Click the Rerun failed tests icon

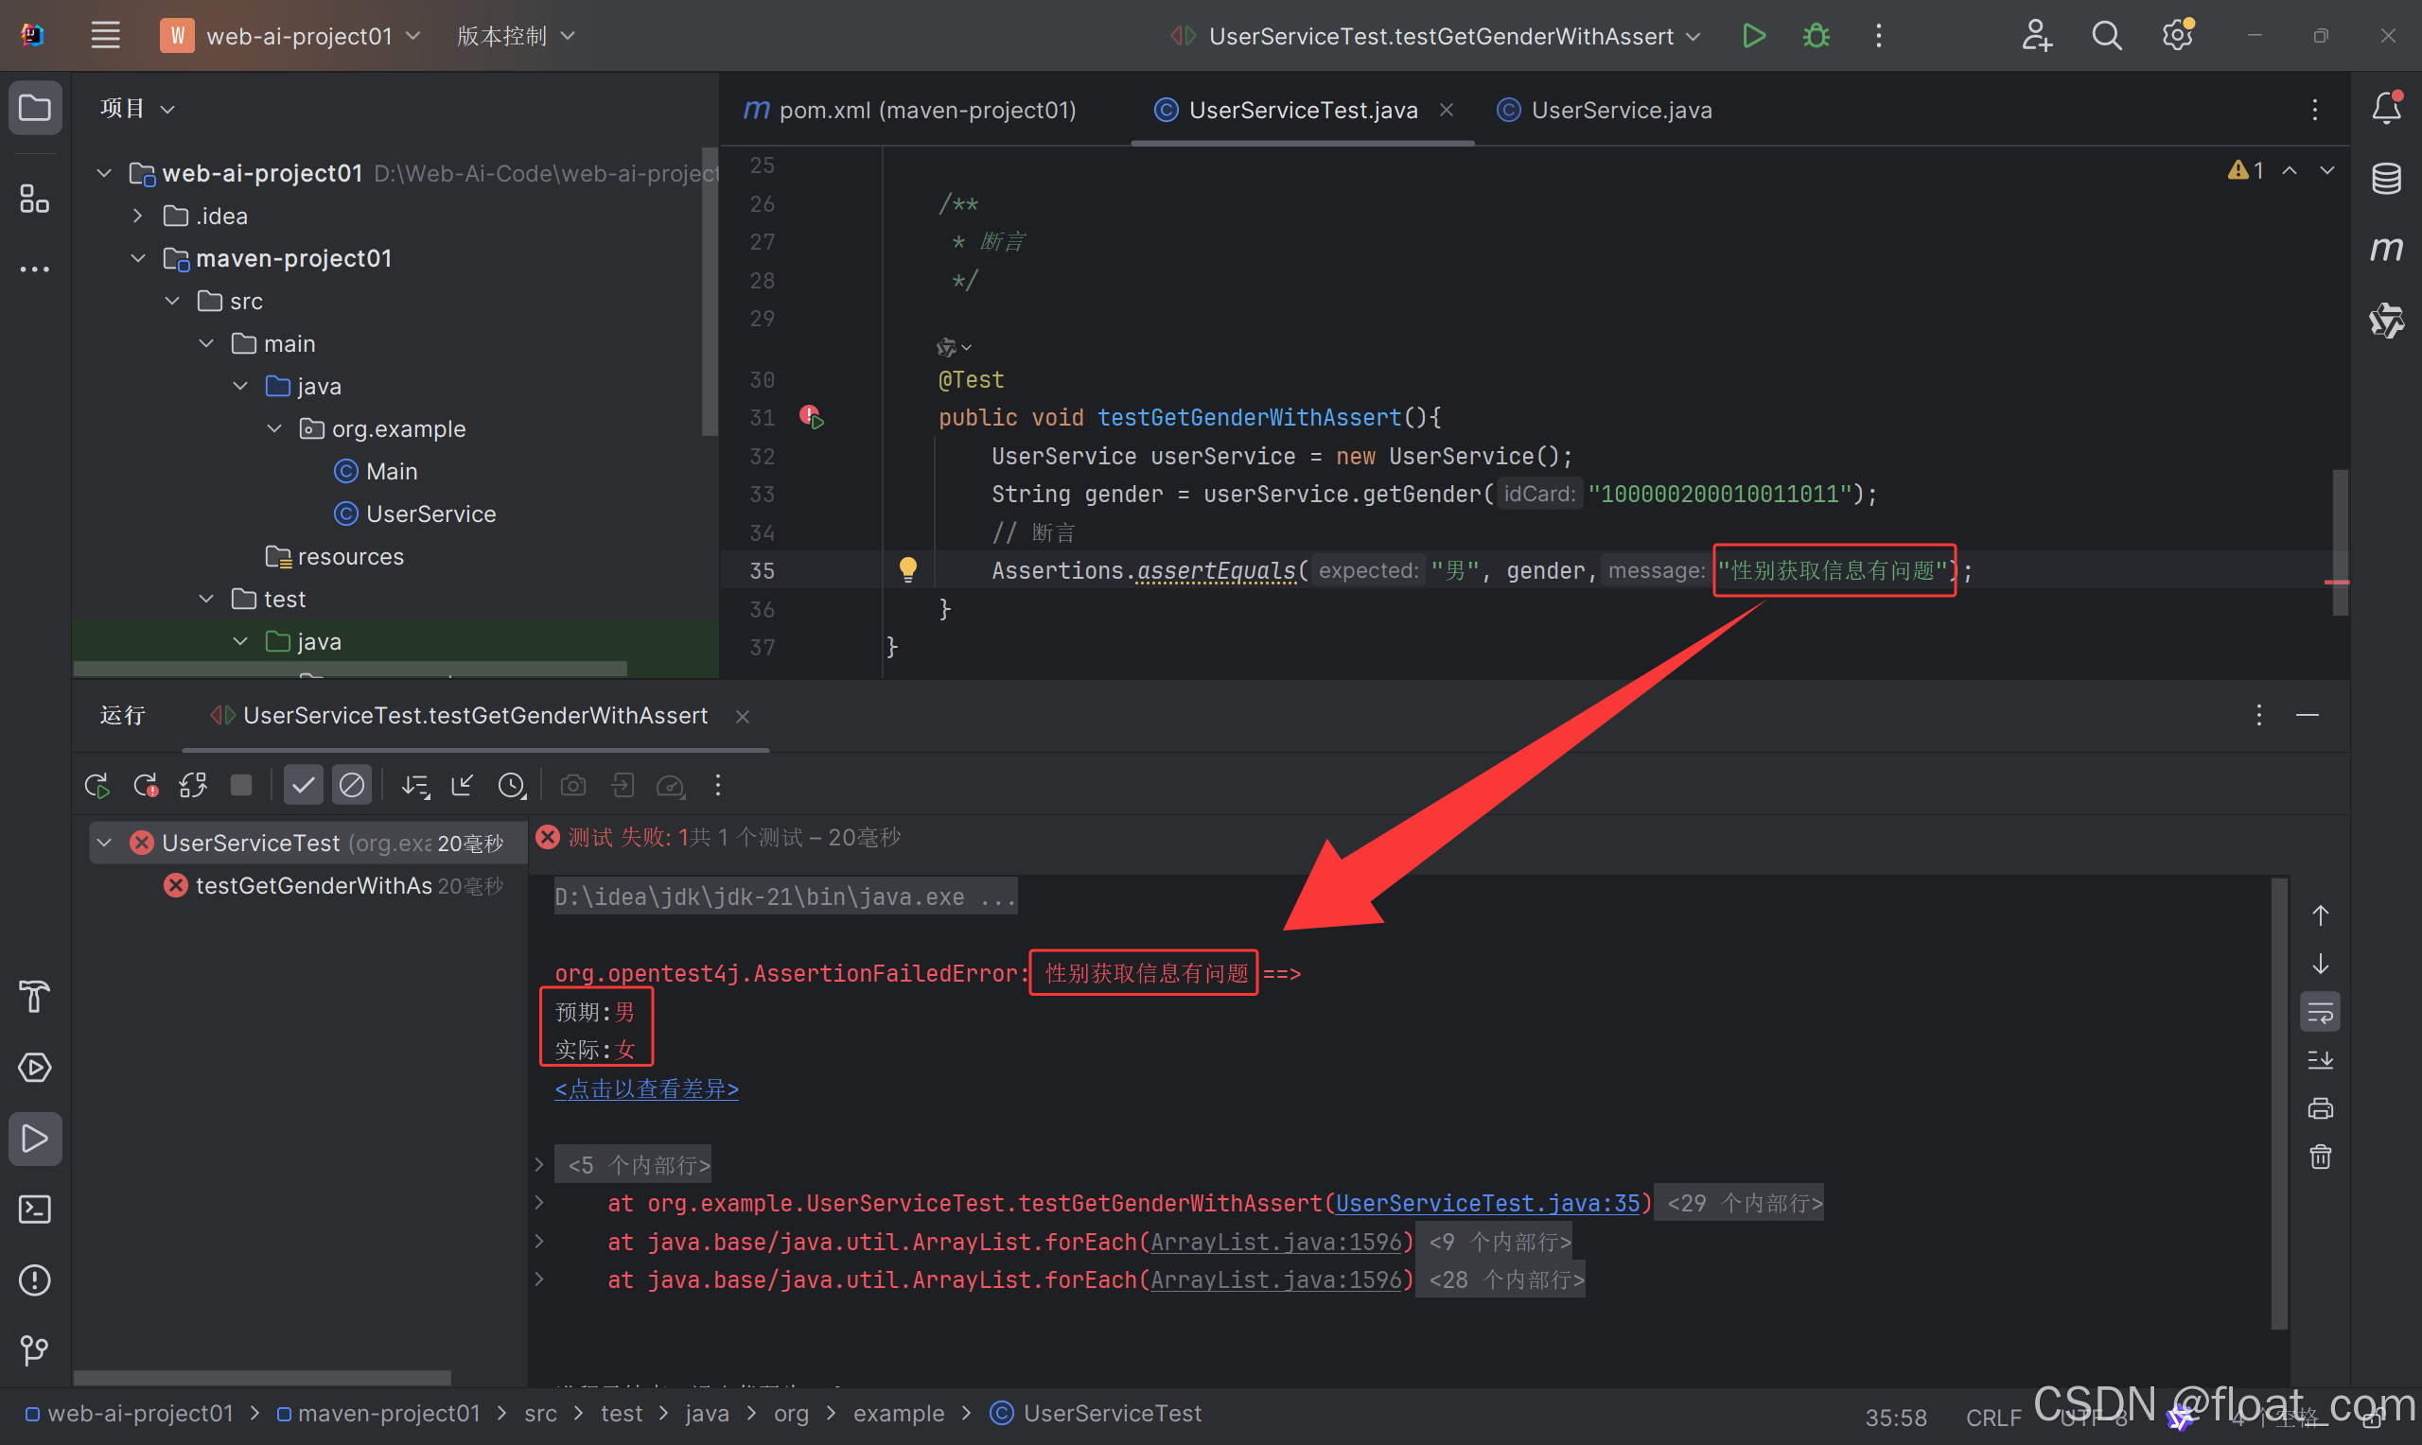pyautogui.click(x=145, y=786)
